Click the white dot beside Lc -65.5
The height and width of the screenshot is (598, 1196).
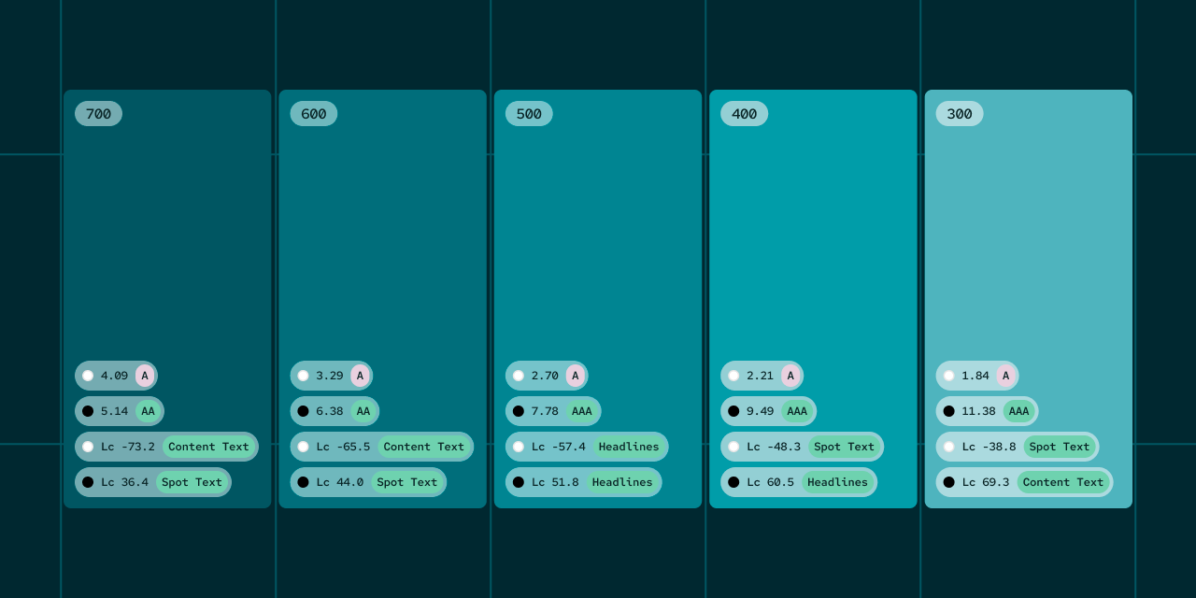(303, 447)
